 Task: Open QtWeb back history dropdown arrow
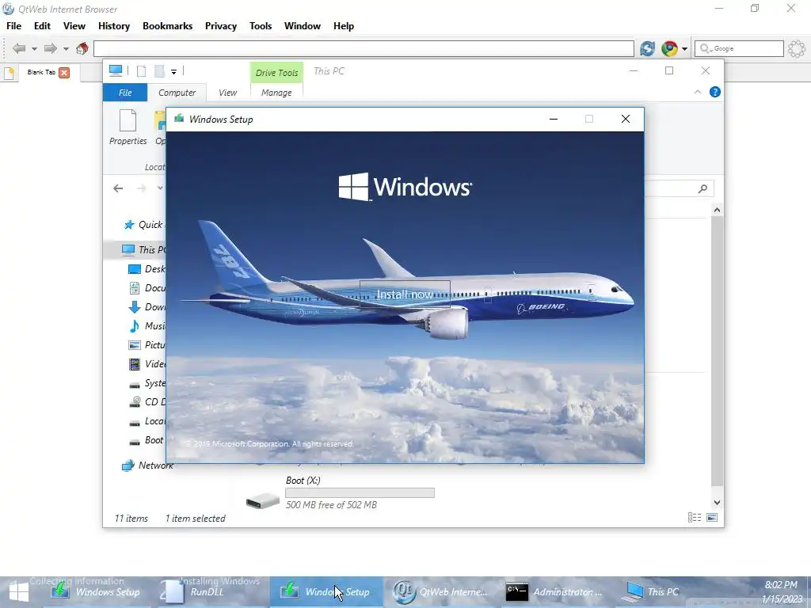[x=34, y=49]
